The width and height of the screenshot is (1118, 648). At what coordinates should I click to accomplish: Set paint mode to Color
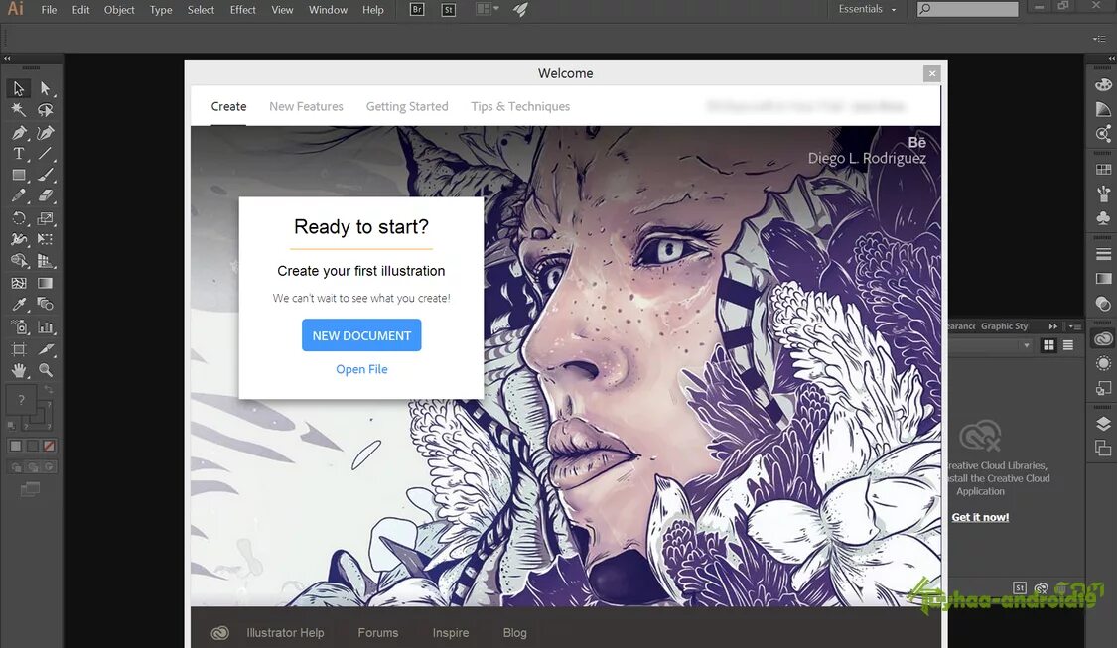[x=16, y=446]
